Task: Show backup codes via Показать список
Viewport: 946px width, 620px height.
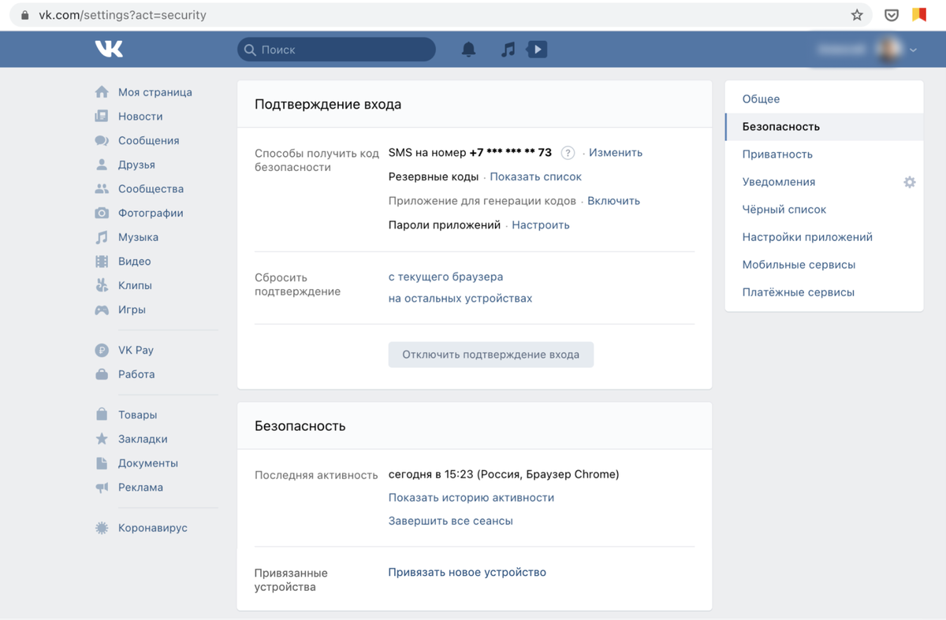Action: pyautogui.click(x=535, y=176)
